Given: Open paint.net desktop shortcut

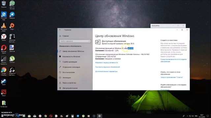Looking at the screenshot, I should coord(12,49).
